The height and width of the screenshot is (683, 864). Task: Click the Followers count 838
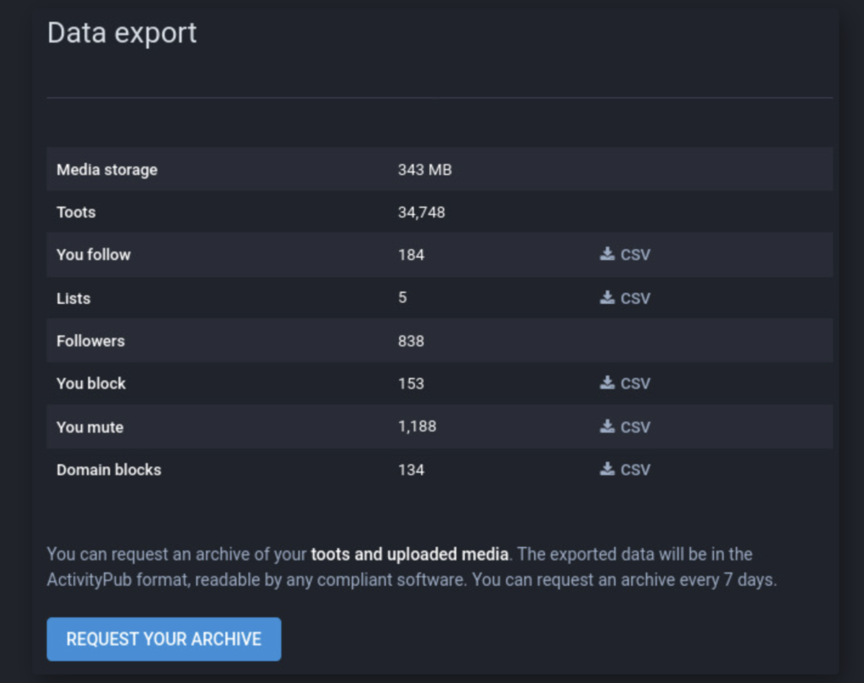[411, 340]
